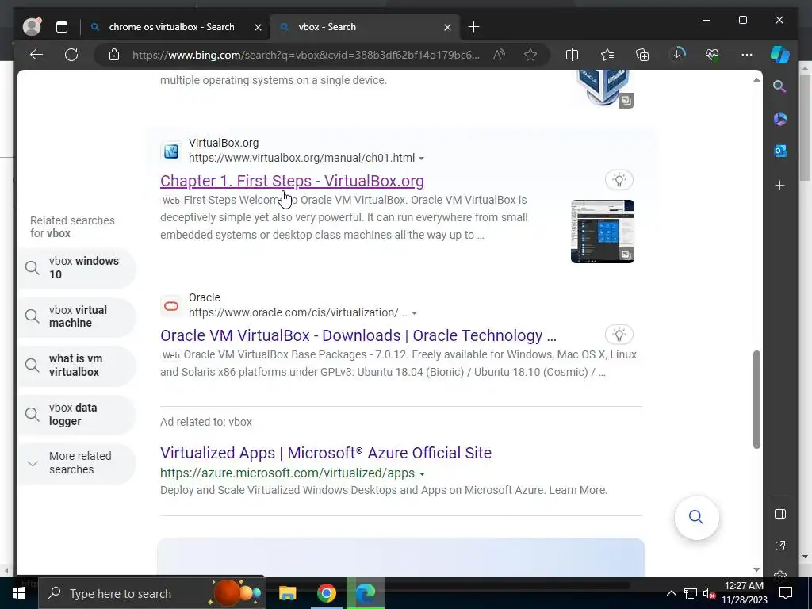Search related vbox virtual machine
Viewport: 812px width, 609px height.
coord(77,316)
